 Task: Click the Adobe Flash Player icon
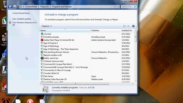coord(42,40)
